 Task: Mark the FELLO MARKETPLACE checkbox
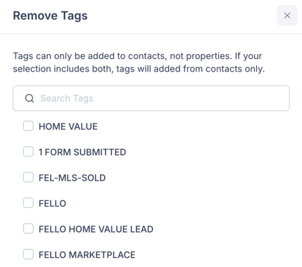tap(28, 254)
